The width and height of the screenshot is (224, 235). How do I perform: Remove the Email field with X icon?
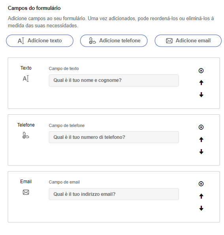click(201, 184)
